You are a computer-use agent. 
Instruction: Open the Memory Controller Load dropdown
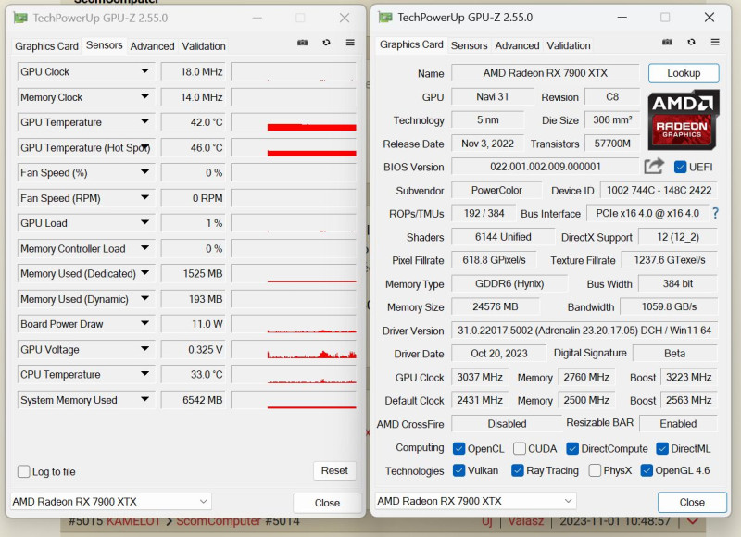[144, 248]
